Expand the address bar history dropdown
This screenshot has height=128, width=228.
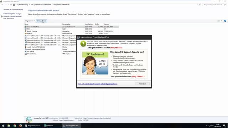point(197,5)
